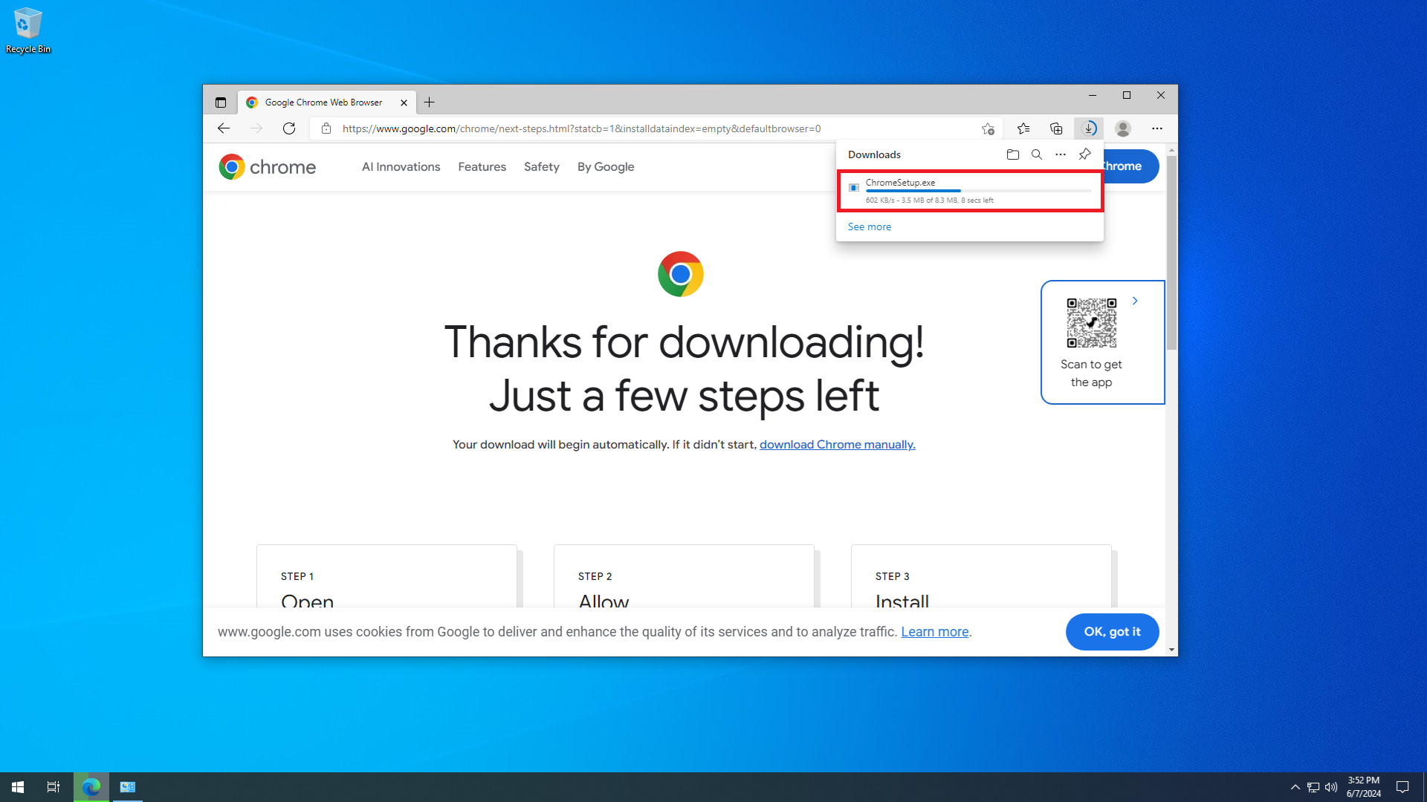Open Task View on the taskbar
Image resolution: width=1427 pixels, height=802 pixels.
pyautogui.click(x=54, y=787)
